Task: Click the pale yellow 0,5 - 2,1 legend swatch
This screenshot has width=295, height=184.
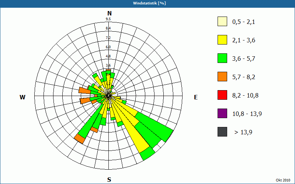Action: pos(222,21)
